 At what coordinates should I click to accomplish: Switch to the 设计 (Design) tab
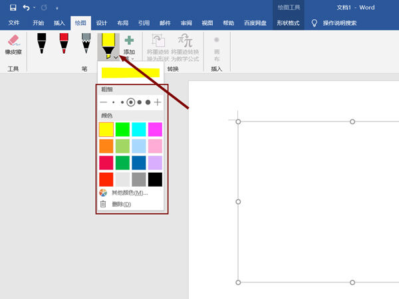[102, 23]
